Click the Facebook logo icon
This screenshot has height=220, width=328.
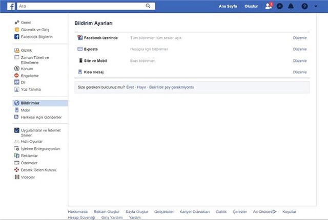pos(11,6)
